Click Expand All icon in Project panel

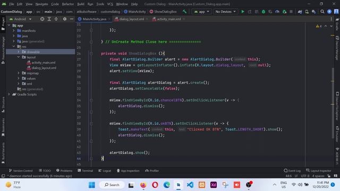[x=49, y=19]
